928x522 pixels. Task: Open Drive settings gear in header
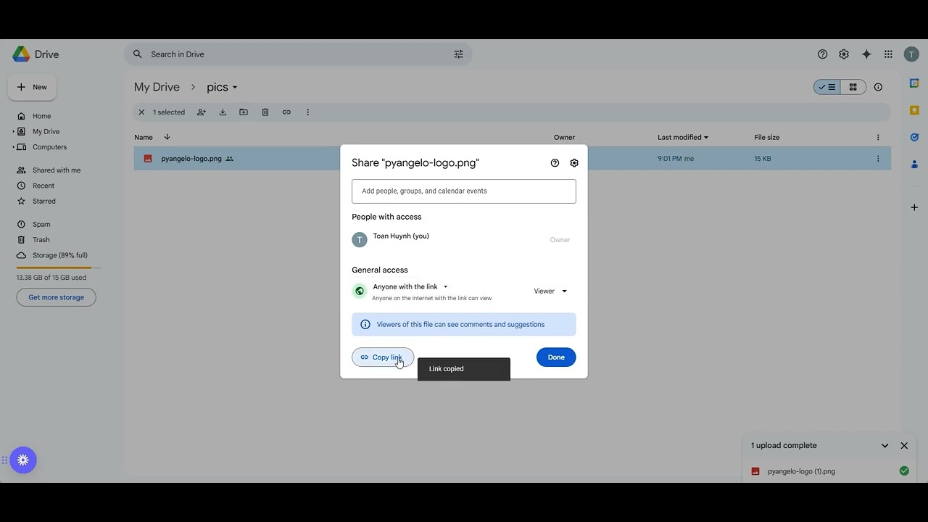(x=844, y=54)
